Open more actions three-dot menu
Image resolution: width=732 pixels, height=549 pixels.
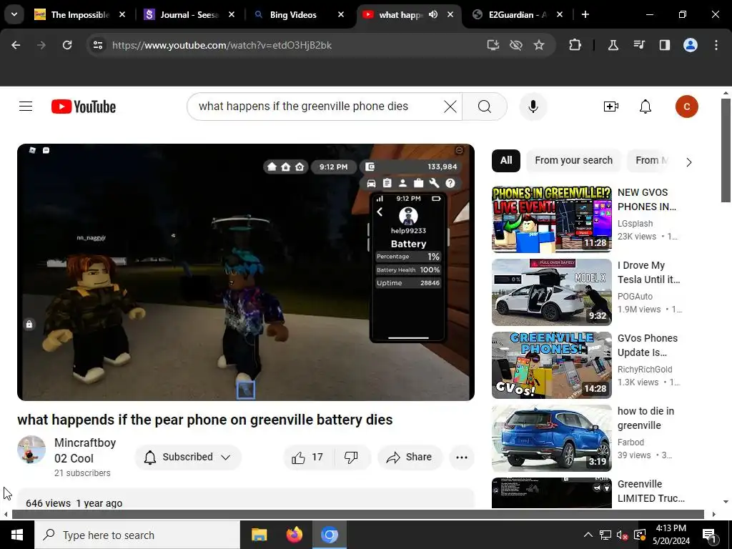[462, 457]
